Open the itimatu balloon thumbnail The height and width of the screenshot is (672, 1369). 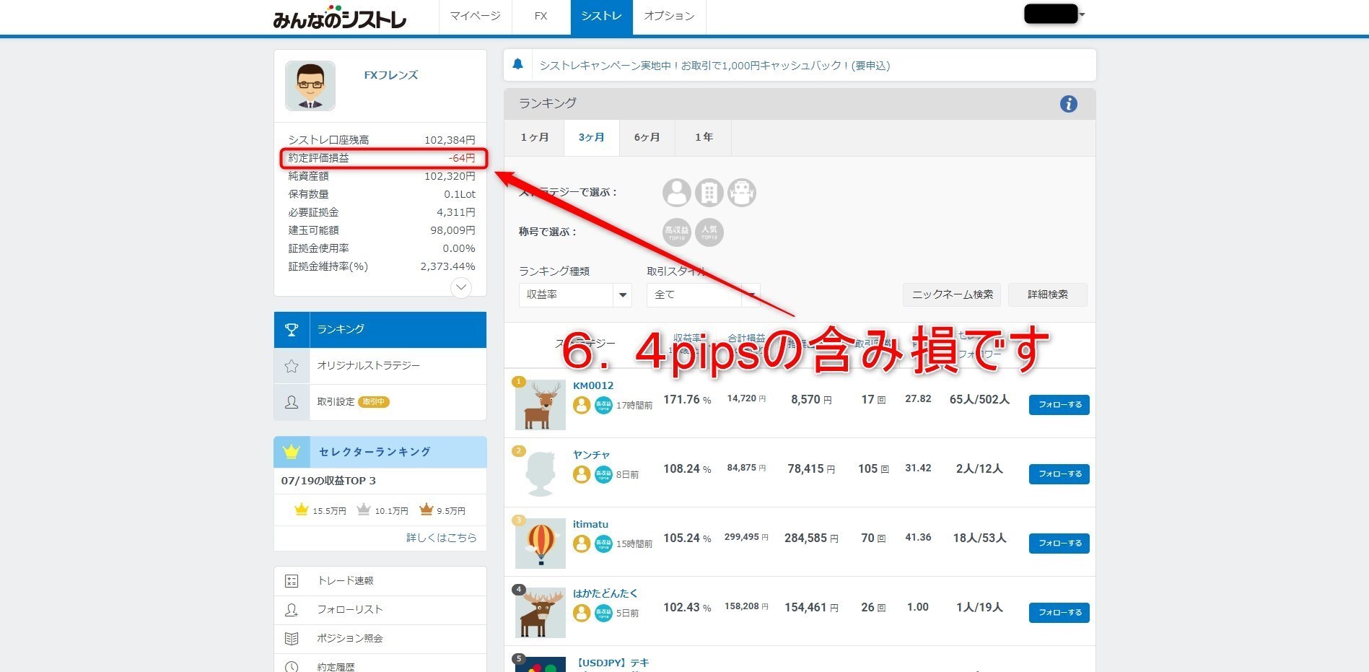(x=541, y=543)
